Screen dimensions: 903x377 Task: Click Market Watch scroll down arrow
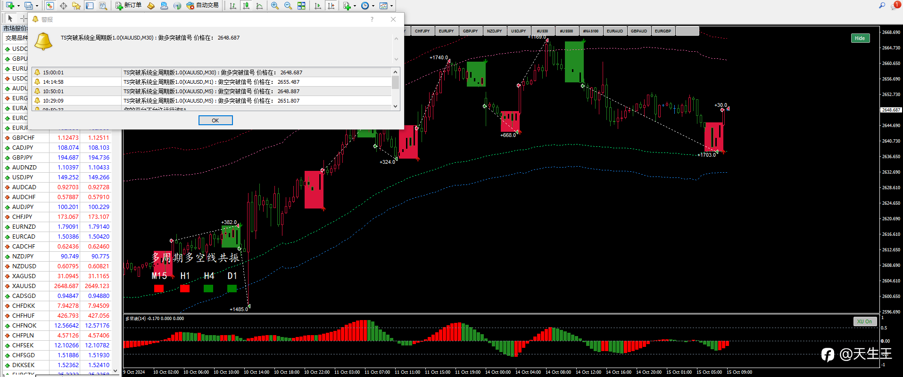coord(116,371)
